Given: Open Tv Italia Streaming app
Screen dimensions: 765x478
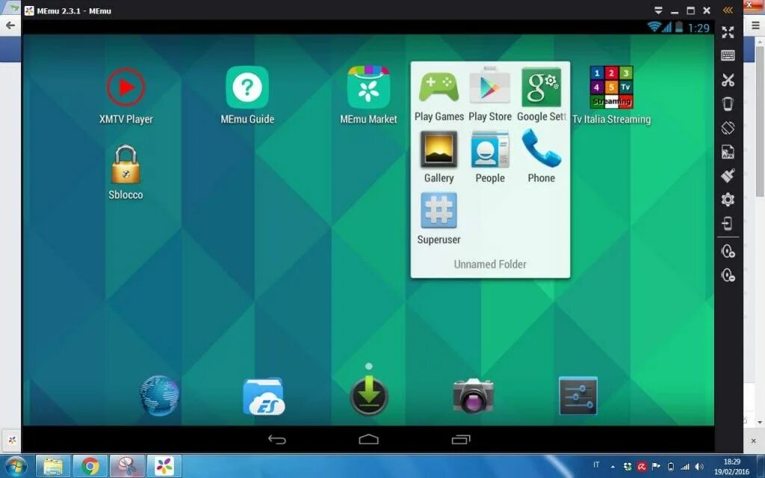Looking at the screenshot, I should pos(611,88).
